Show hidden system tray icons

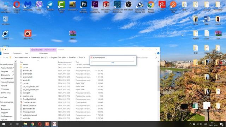(190, 124)
